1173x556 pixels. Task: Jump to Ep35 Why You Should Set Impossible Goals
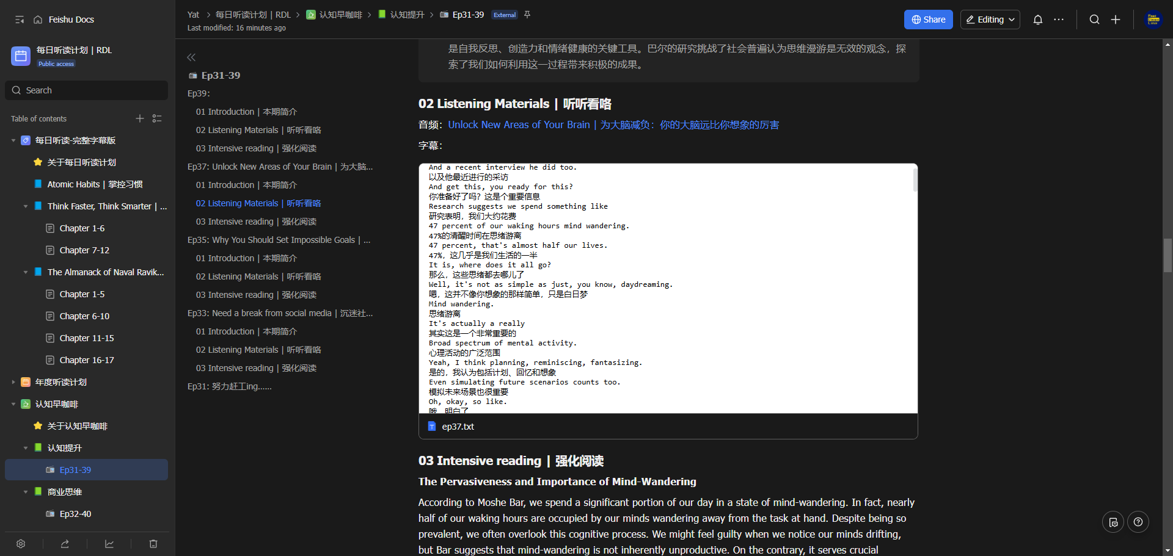[279, 240]
